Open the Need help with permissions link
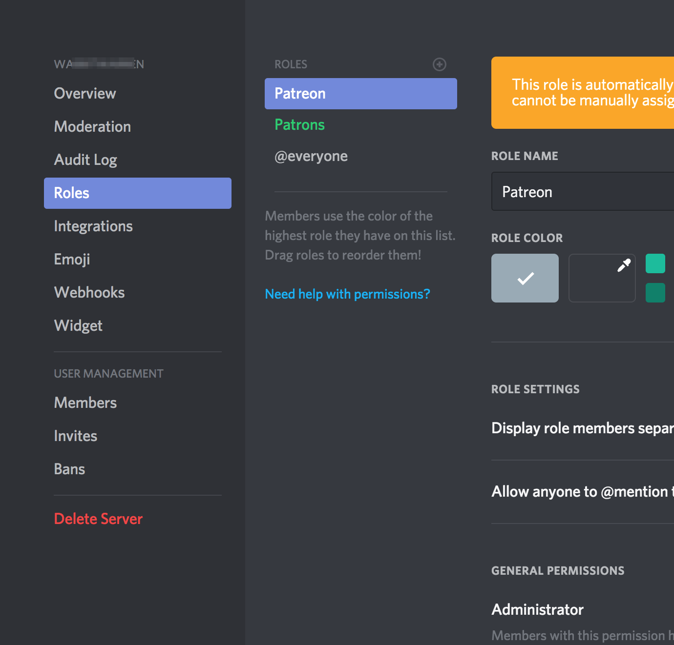The image size is (674, 645). click(x=347, y=294)
